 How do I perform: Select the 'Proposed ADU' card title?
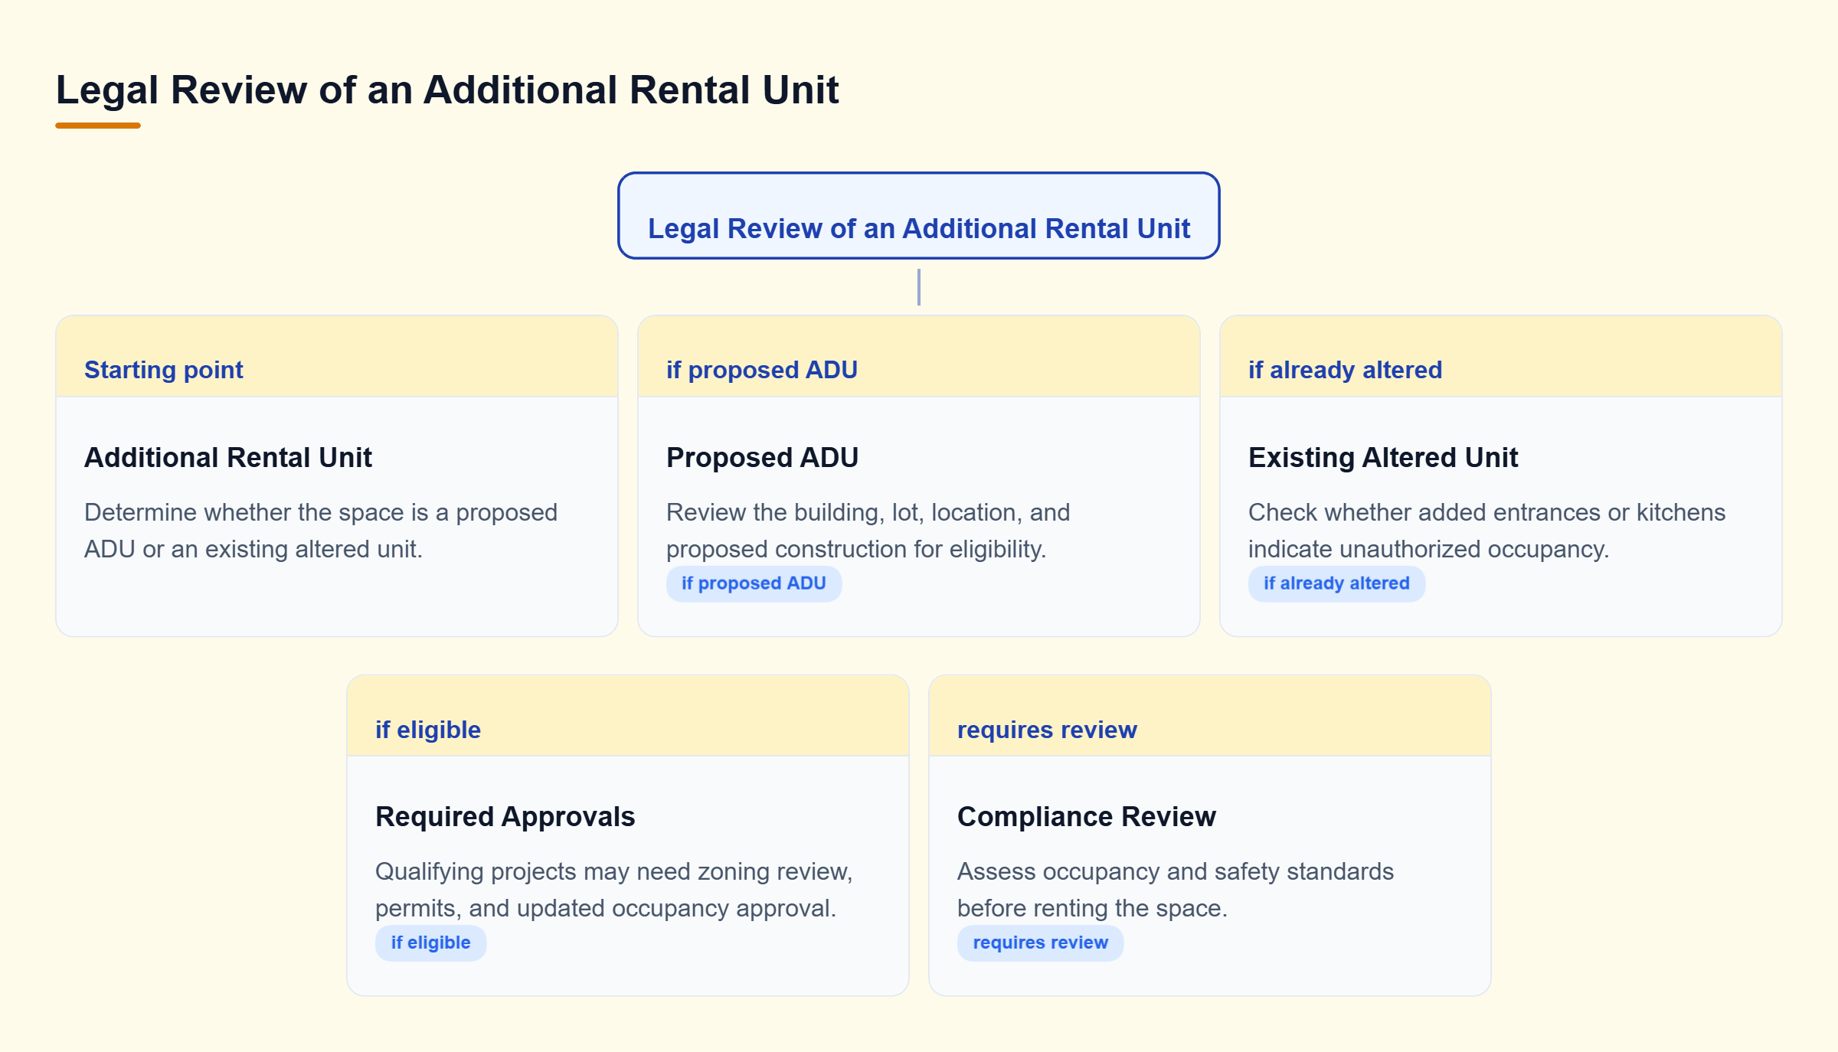coord(762,457)
